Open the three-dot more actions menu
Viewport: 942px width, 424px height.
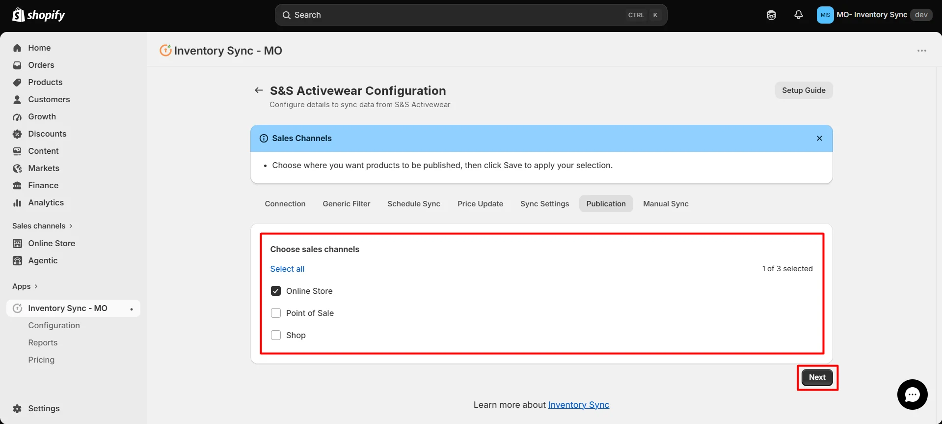click(922, 51)
